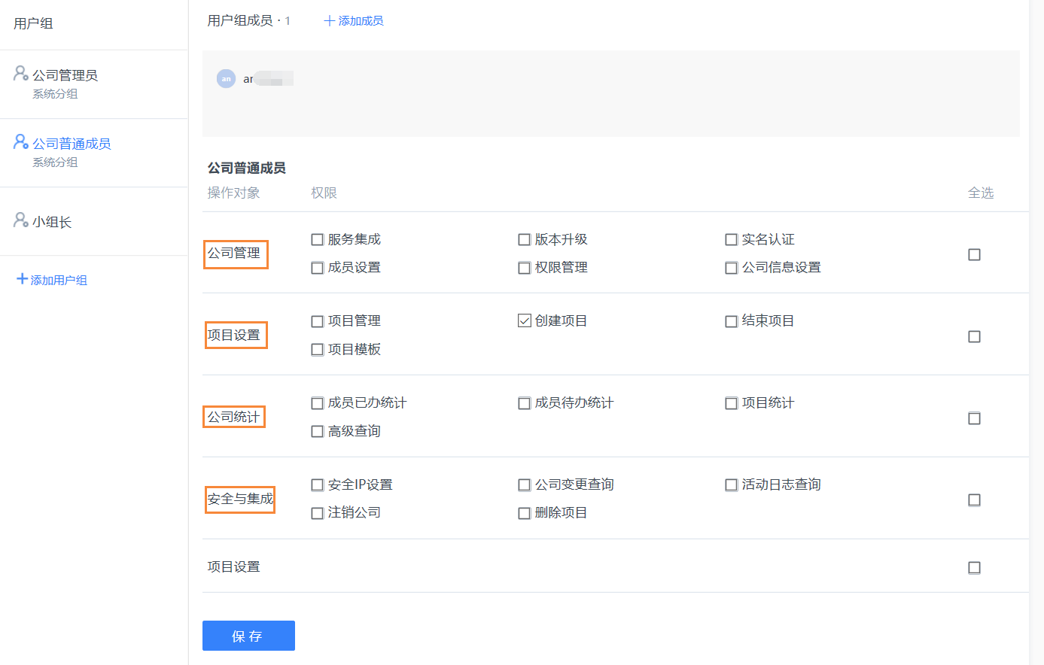The width and height of the screenshot is (1044, 665).
Task: Click the 公司管理 row label
Action: [234, 254]
